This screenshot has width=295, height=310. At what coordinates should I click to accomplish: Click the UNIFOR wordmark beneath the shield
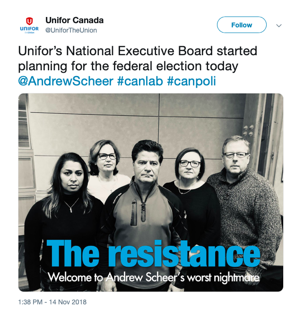pyautogui.click(x=29, y=29)
